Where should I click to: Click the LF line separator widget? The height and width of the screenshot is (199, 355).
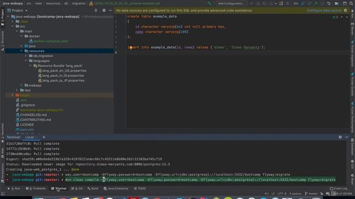click(x=273, y=193)
